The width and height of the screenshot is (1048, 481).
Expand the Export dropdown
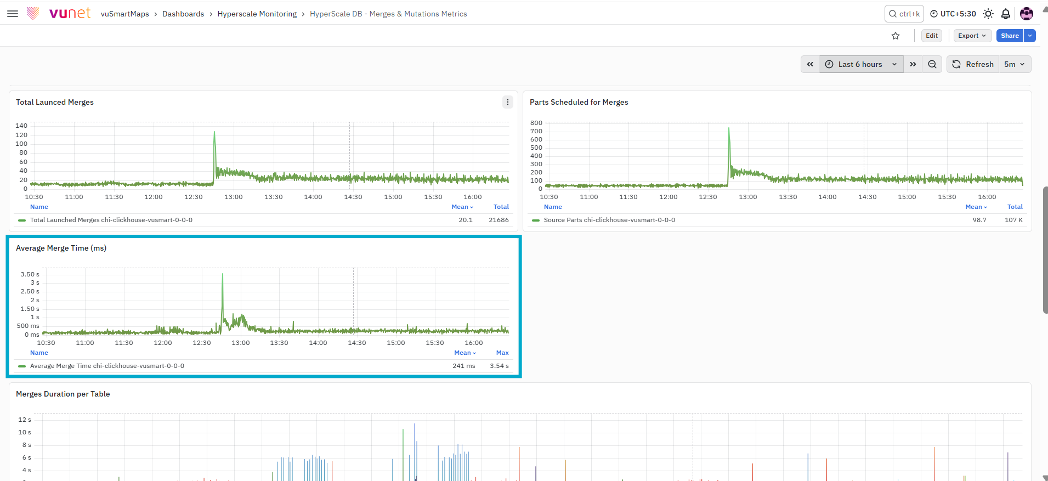click(972, 36)
